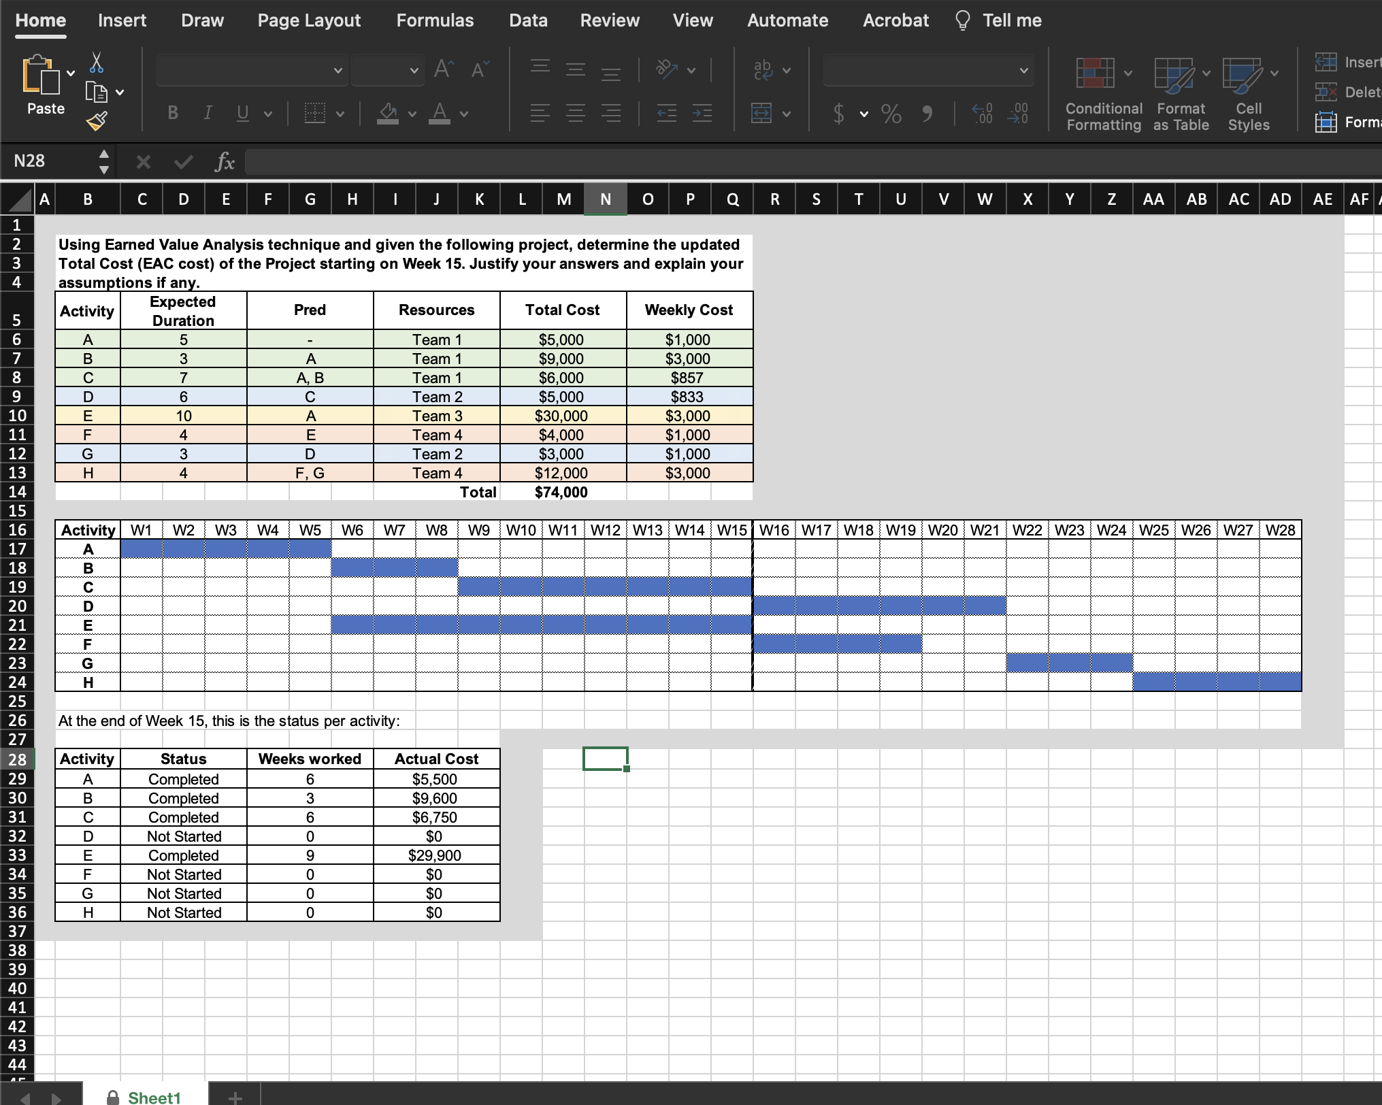The height and width of the screenshot is (1105, 1382).
Task: Open the Borders dropdown arrow
Action: point(342,114)
